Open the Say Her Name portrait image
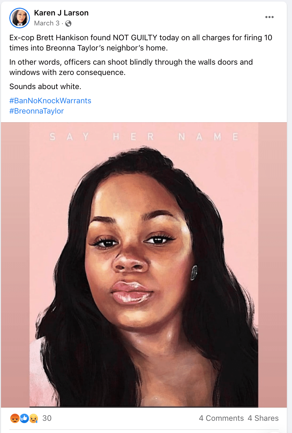The width and height of the screenshot is (292, 433). point(144,265)
